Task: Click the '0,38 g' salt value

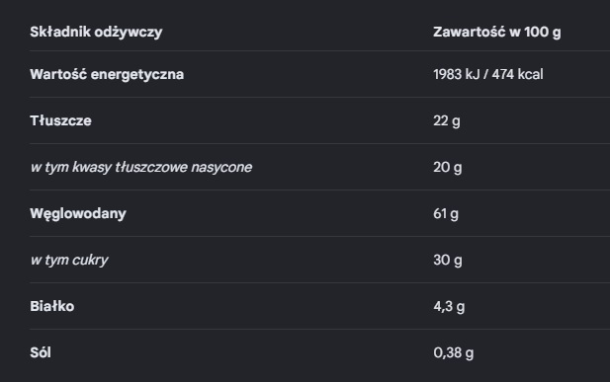Action: [454, 353]
